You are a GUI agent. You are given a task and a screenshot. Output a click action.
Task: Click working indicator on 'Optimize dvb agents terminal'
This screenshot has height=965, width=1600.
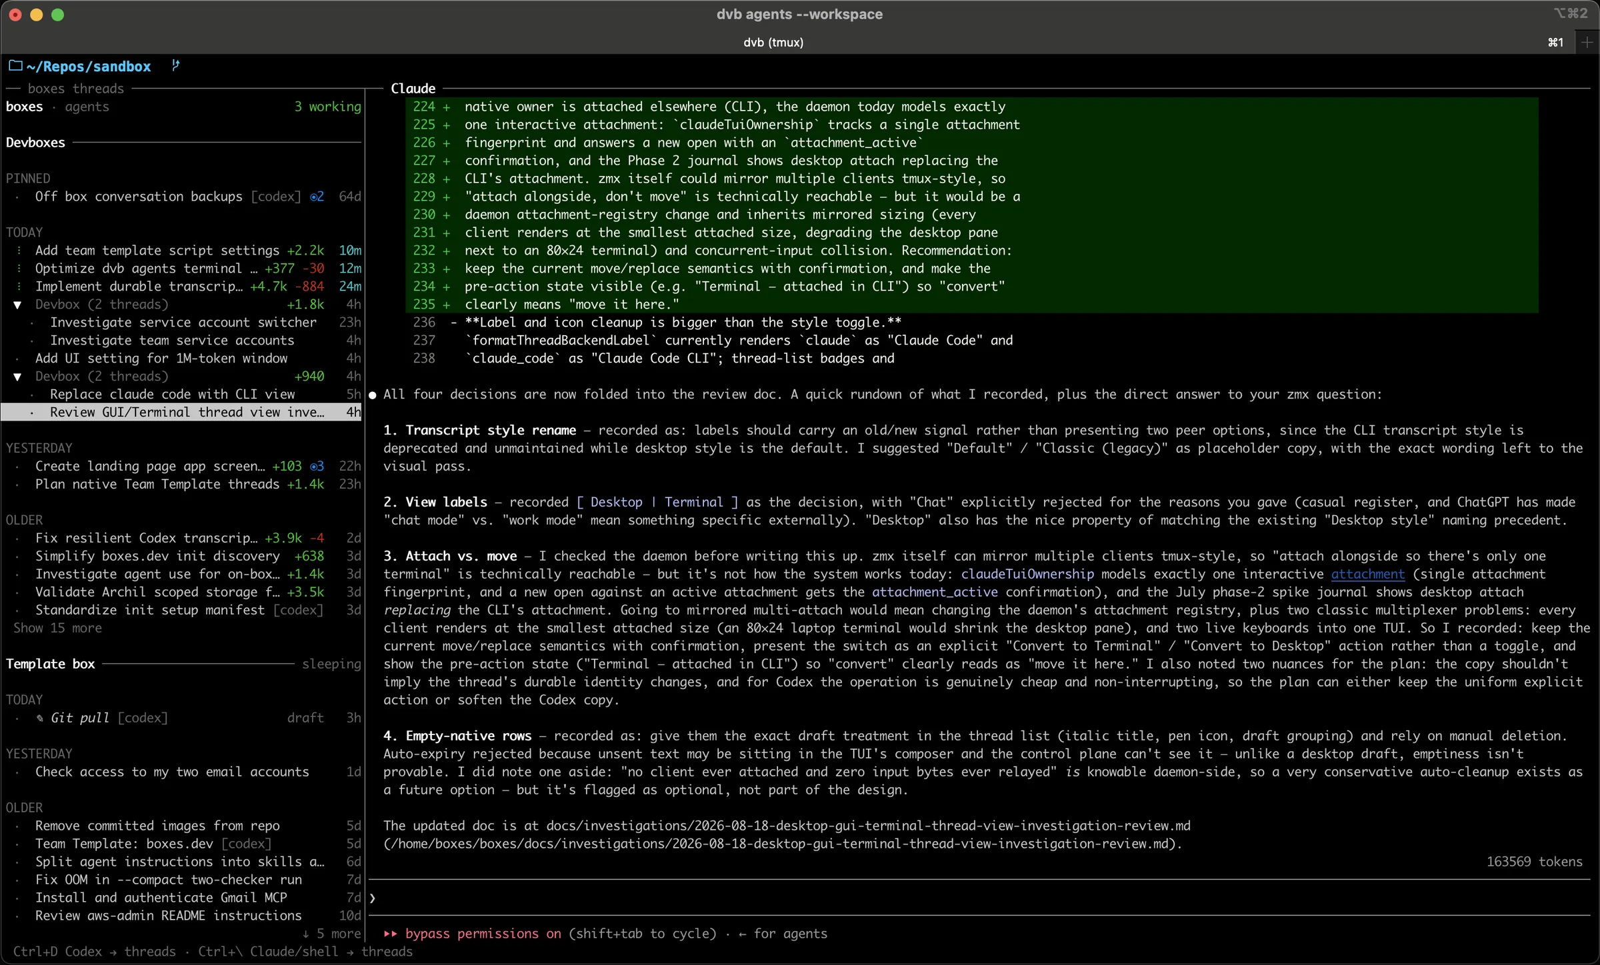pyautogui.click(x=19, y=269)
